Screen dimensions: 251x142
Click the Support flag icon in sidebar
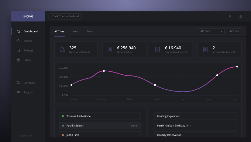point(18,92)
